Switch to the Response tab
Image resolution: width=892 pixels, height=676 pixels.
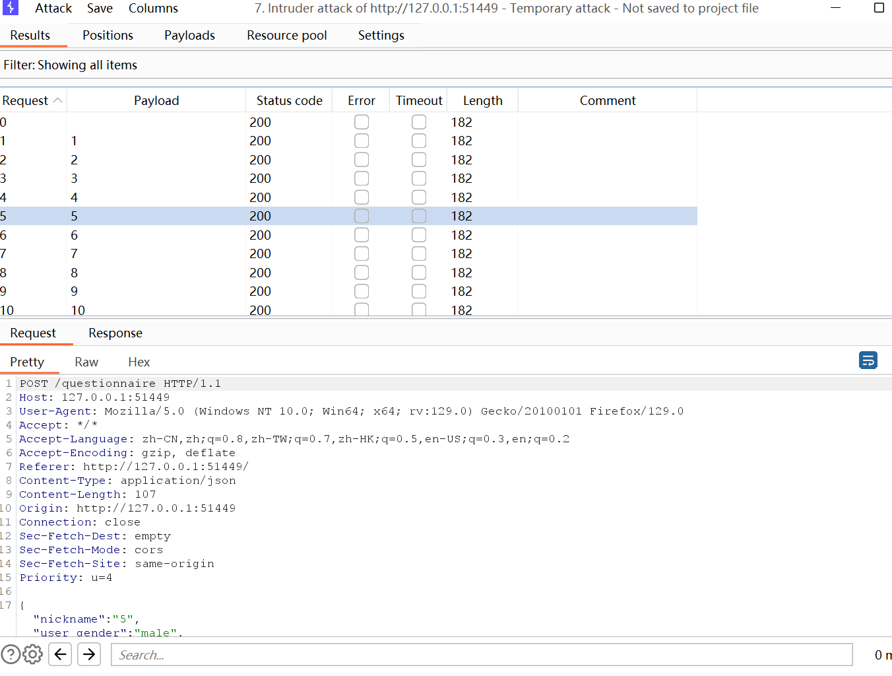click(x=115, y=333)
